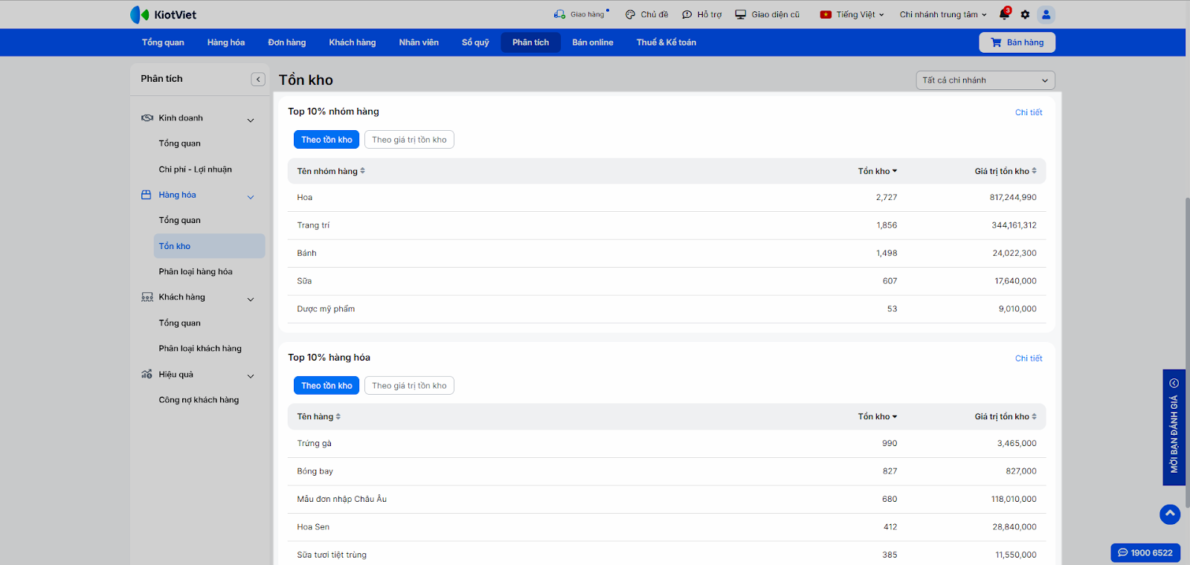Select Theo tồn kho for hàng hóa
The image size is (1190, 565).
click(327, 386)
